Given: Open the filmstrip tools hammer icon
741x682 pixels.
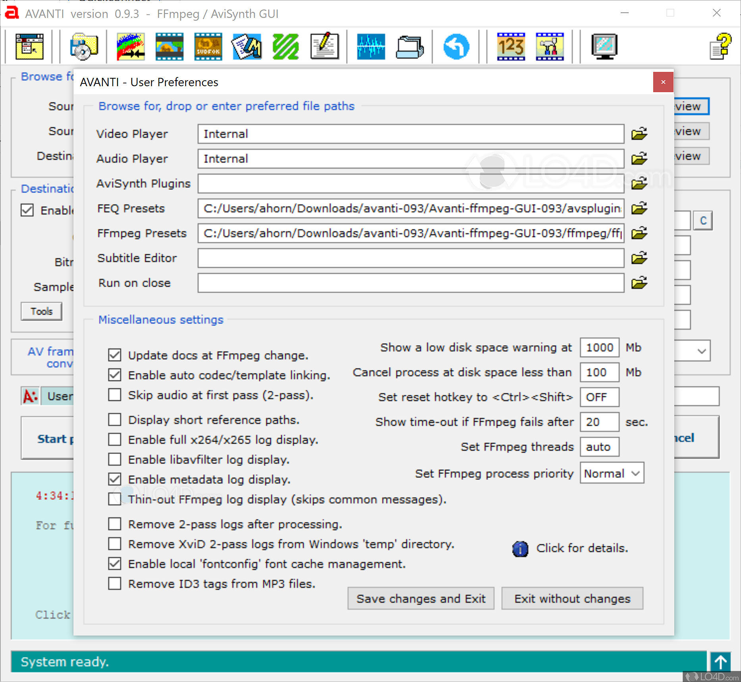Looking at the screenshot, I should click(550, 47).
